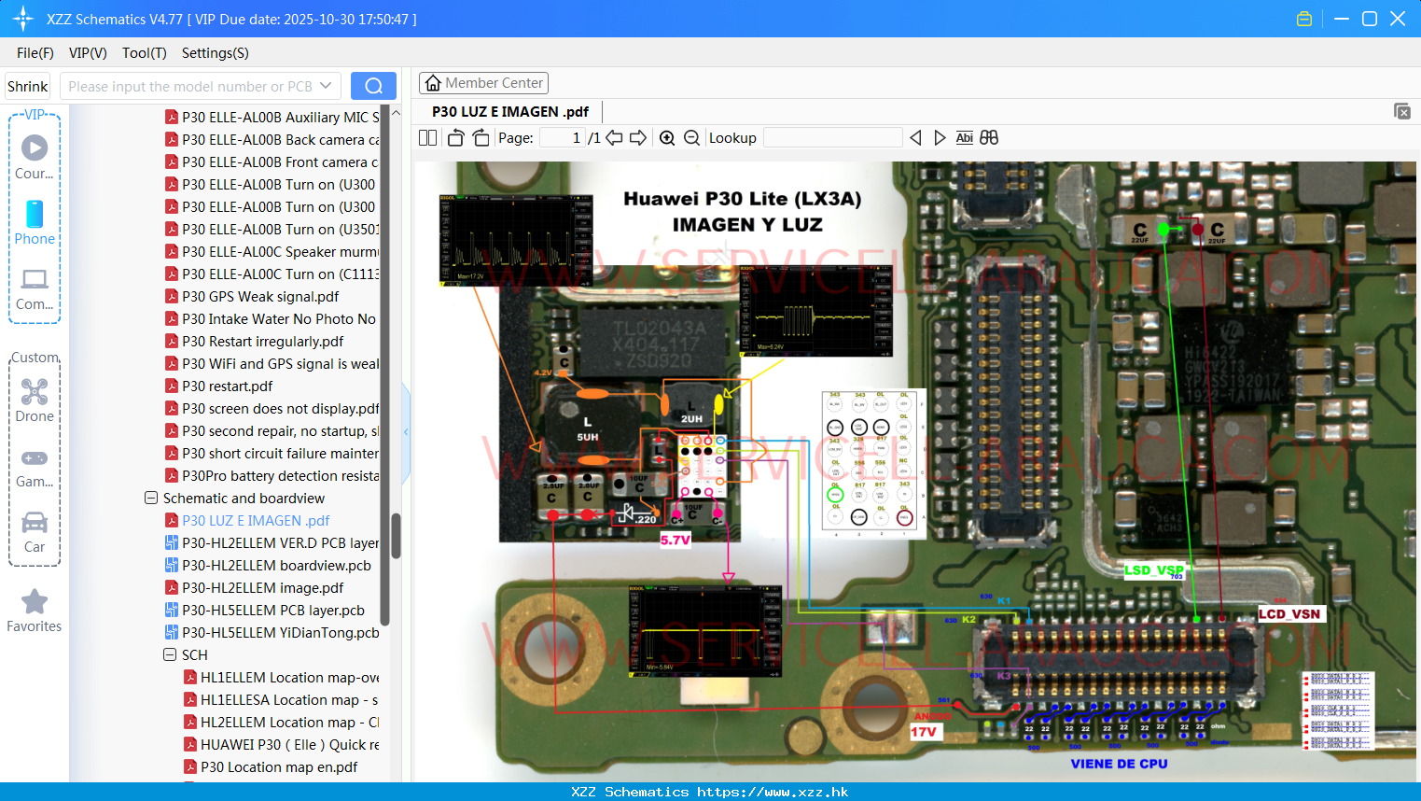Open the Member Center button

(x=484, y=83)
